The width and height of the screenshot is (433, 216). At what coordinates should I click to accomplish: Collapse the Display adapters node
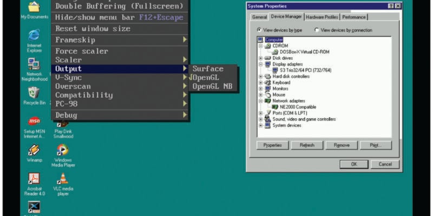(260, 64)
